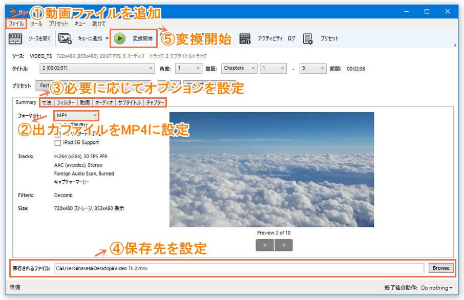Click the toolbar overflow arrow at right edge
This screenshot has height=300, width=464.
pos(455,45)
